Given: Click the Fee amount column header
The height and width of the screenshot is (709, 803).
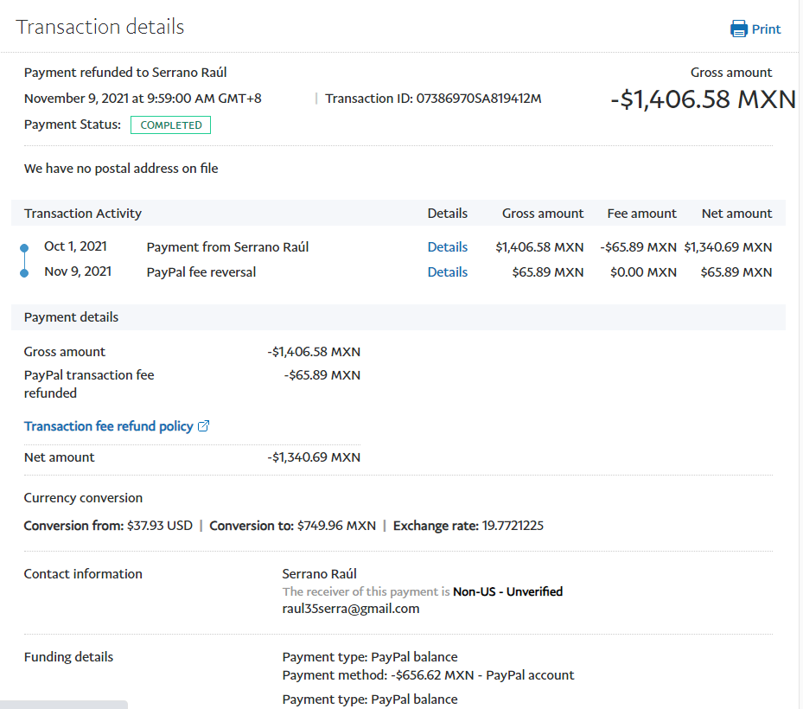Looking at the screenshot, I should [641, 214].
